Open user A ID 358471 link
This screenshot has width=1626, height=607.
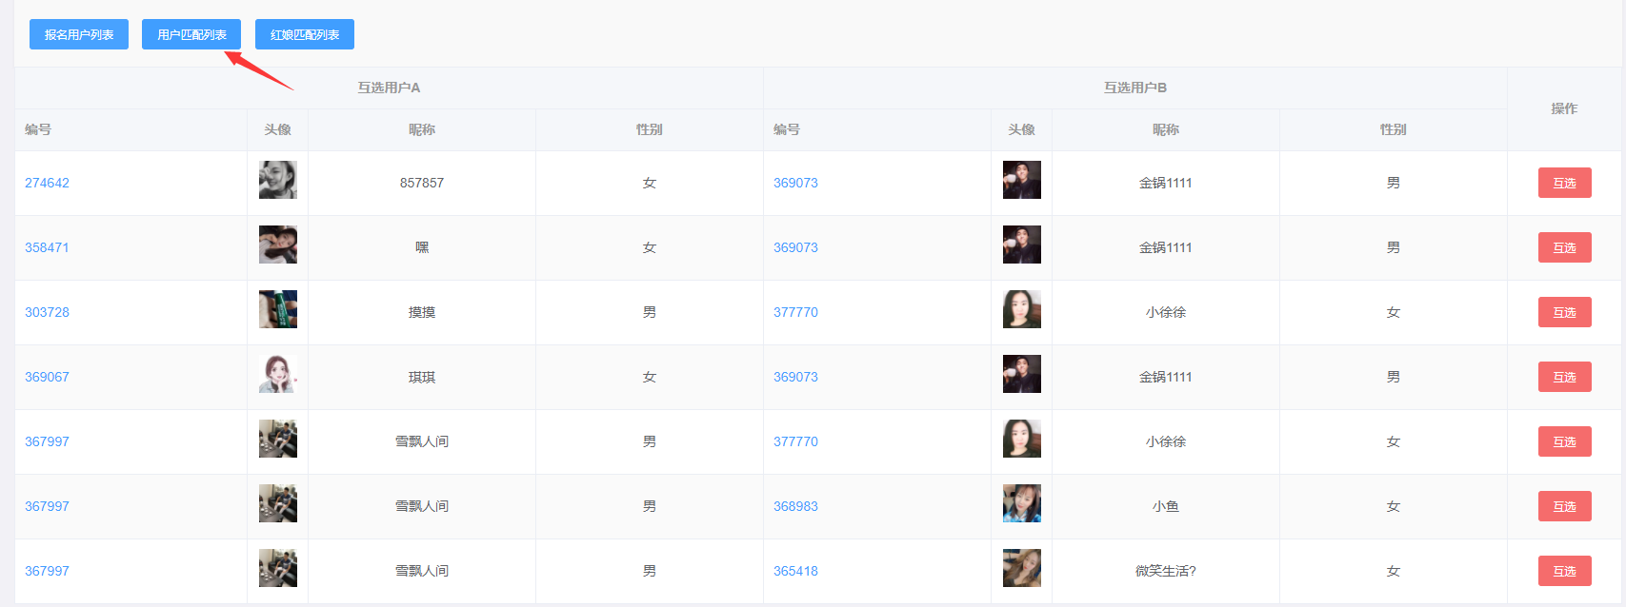point(47,247)
